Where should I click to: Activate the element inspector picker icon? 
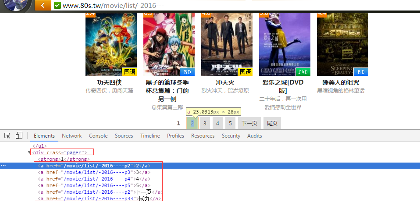(7, 136)
